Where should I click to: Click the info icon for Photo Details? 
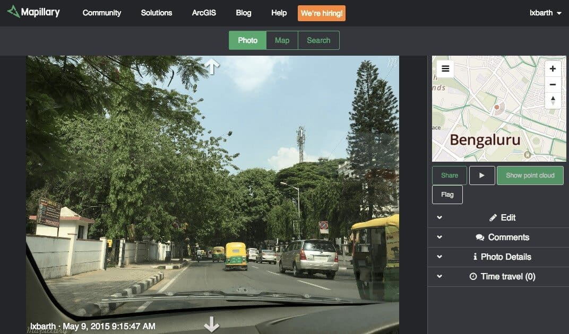pos(475,257)
